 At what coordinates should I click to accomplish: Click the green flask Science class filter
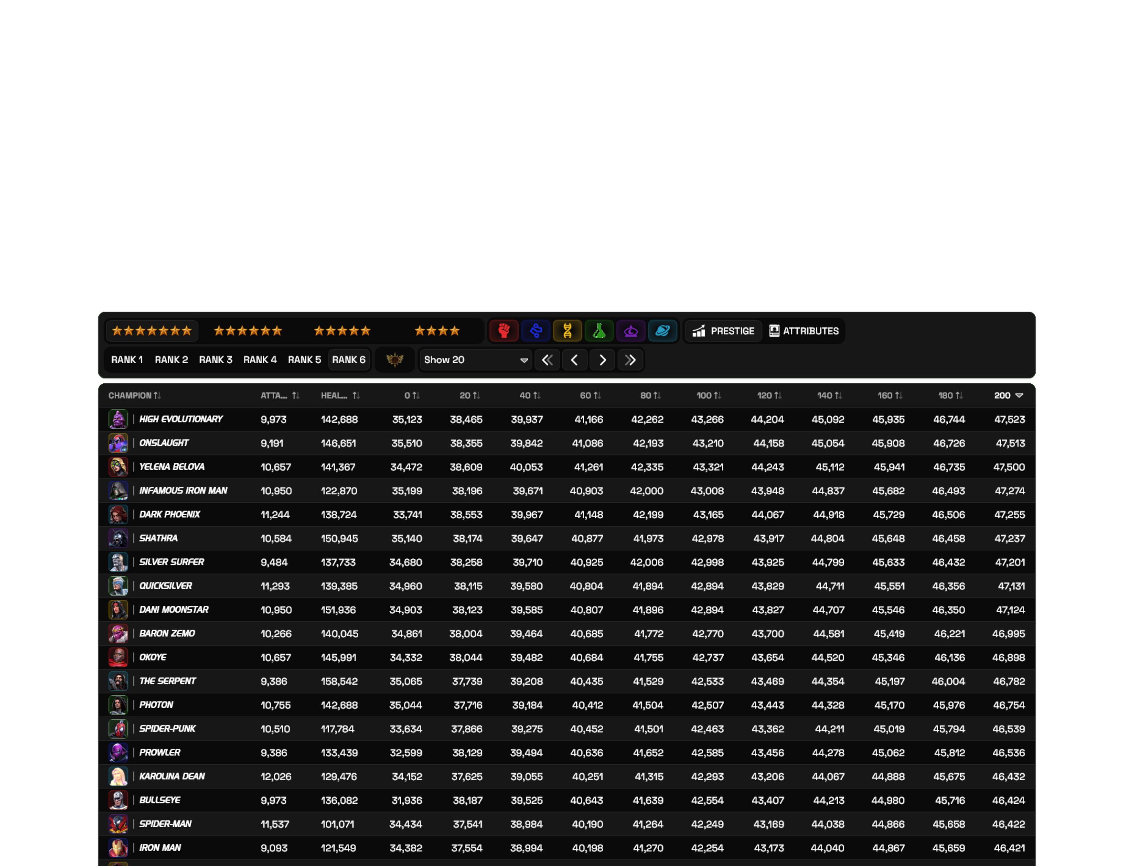(x=599, y=331)
